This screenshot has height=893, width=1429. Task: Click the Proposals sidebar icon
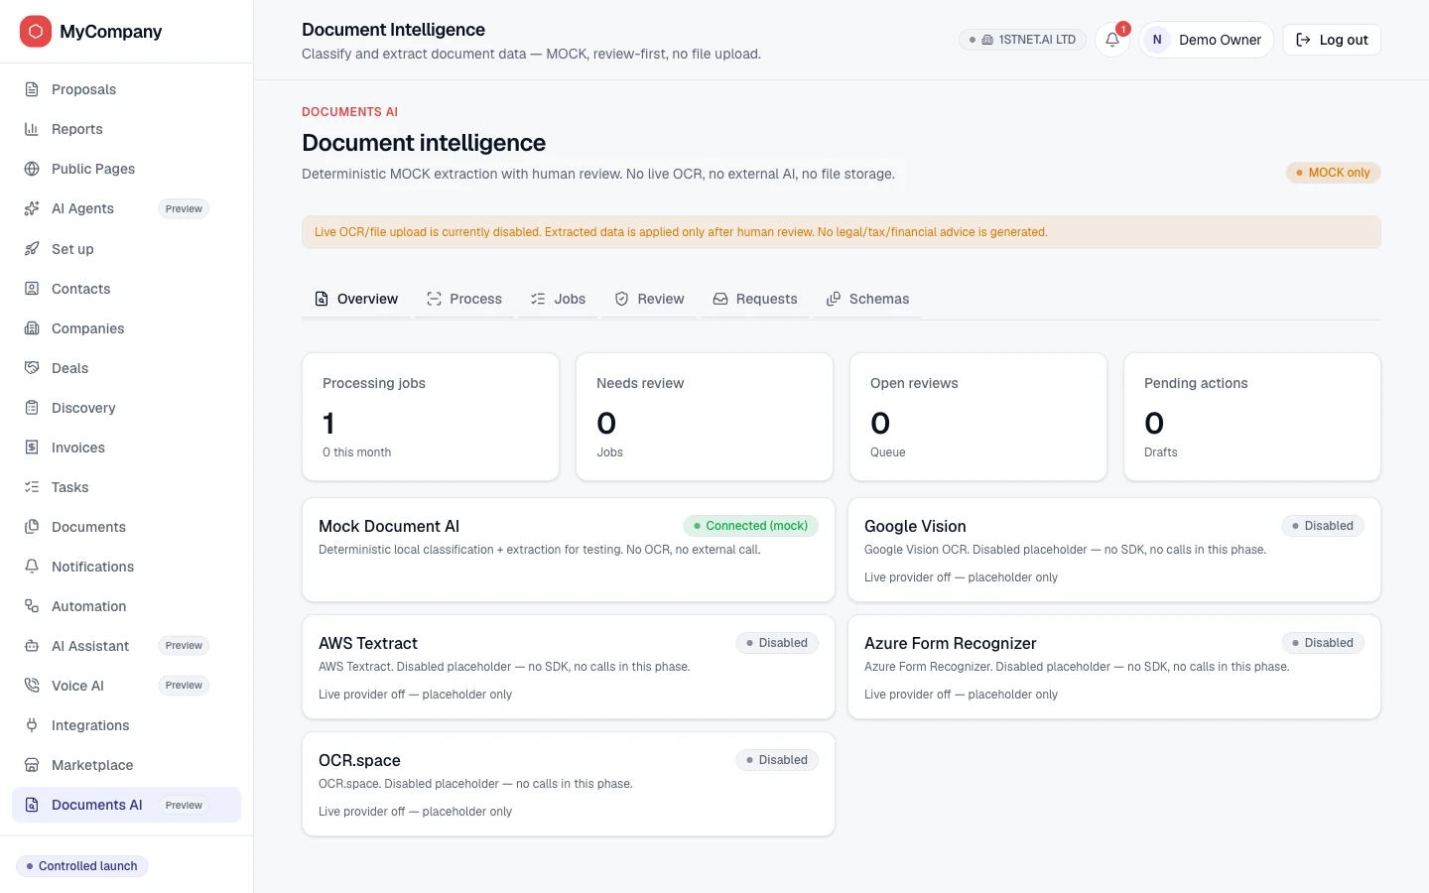tap(32, 89)
